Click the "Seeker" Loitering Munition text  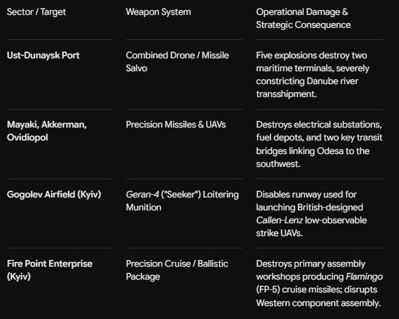pos(182,201)
